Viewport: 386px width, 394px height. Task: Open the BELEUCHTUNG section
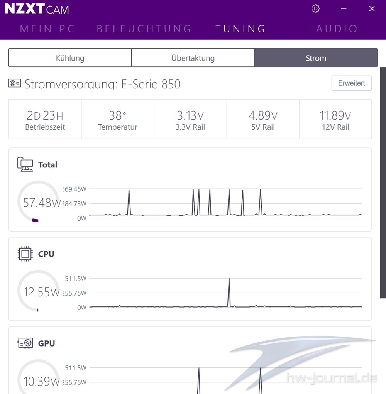pos(144,29)
